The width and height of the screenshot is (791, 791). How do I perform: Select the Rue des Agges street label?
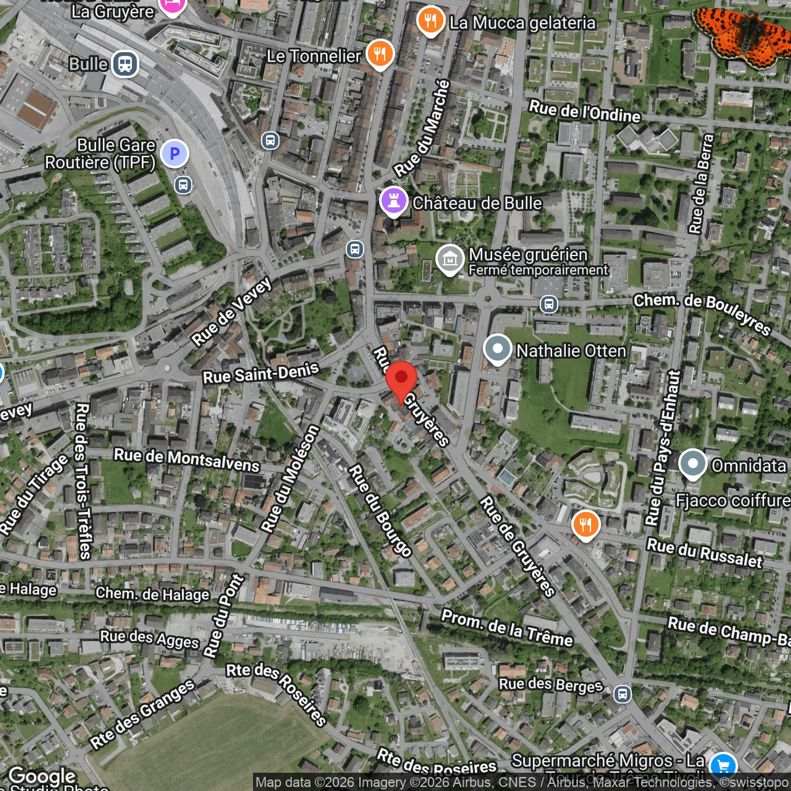[x=149, y=639]
